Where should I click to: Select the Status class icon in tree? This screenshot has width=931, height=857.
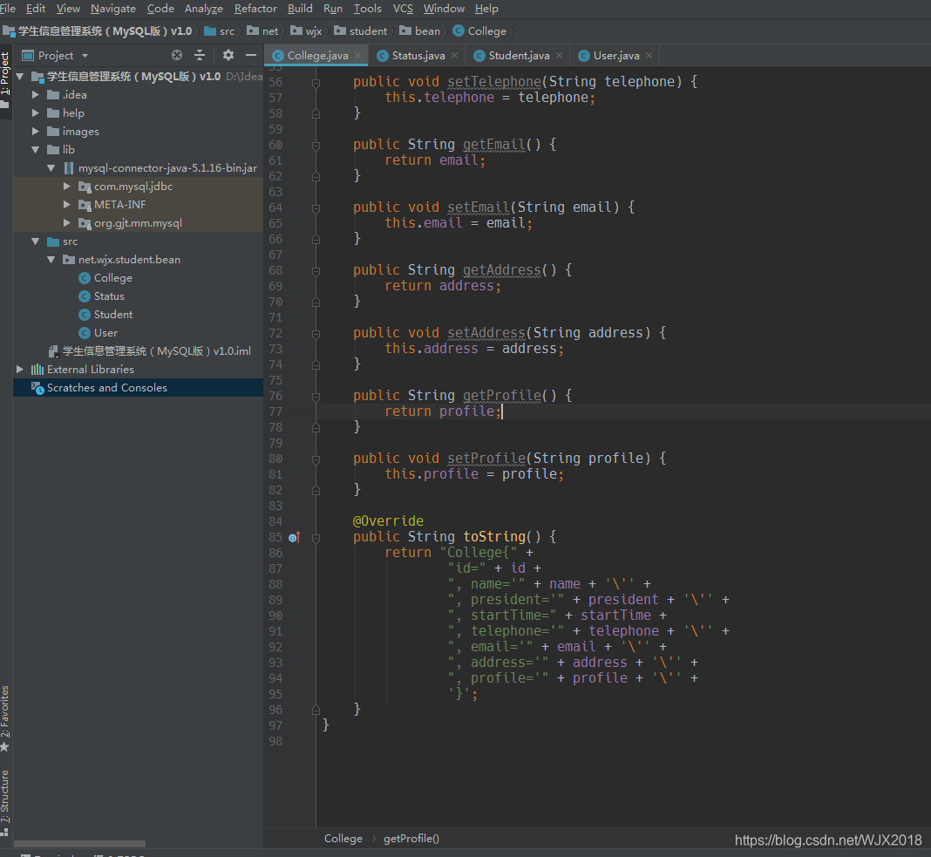click(85, 296)
